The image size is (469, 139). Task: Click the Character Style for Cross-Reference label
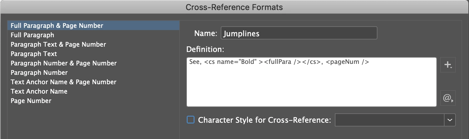coord(265,120)
